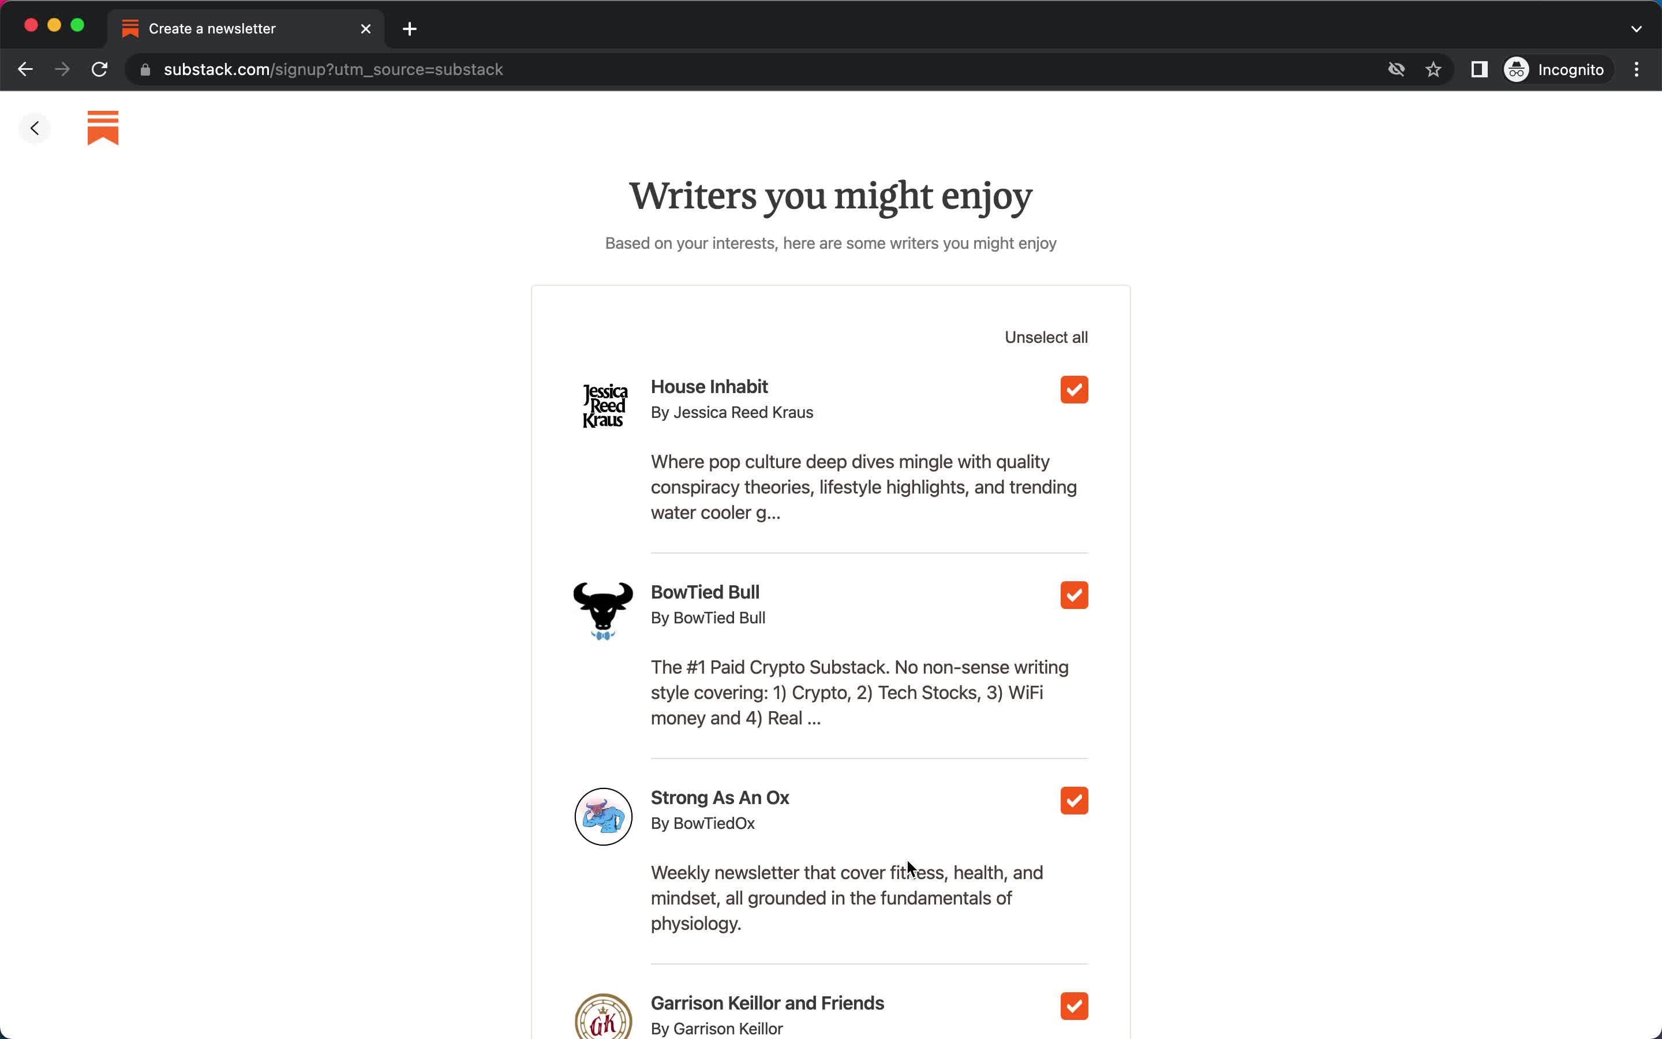The height and width of the screenshot is (1039, 1662).
Task: Click the yellow macOS minimize button
Action: pos(54,25)
